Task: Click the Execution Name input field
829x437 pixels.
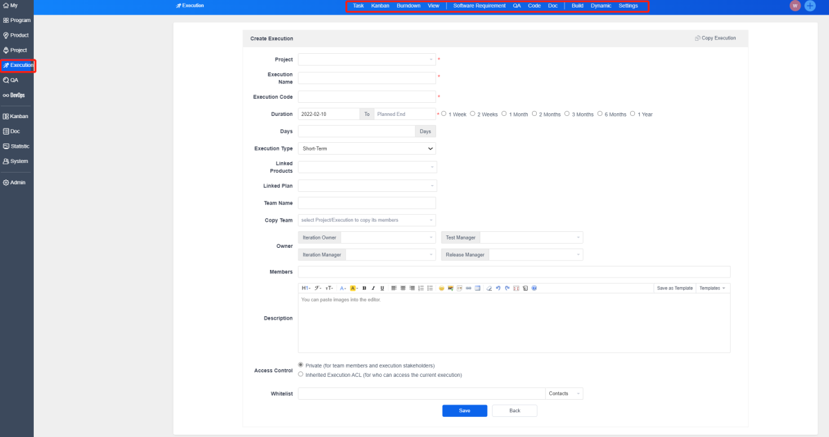Action: 367,78
